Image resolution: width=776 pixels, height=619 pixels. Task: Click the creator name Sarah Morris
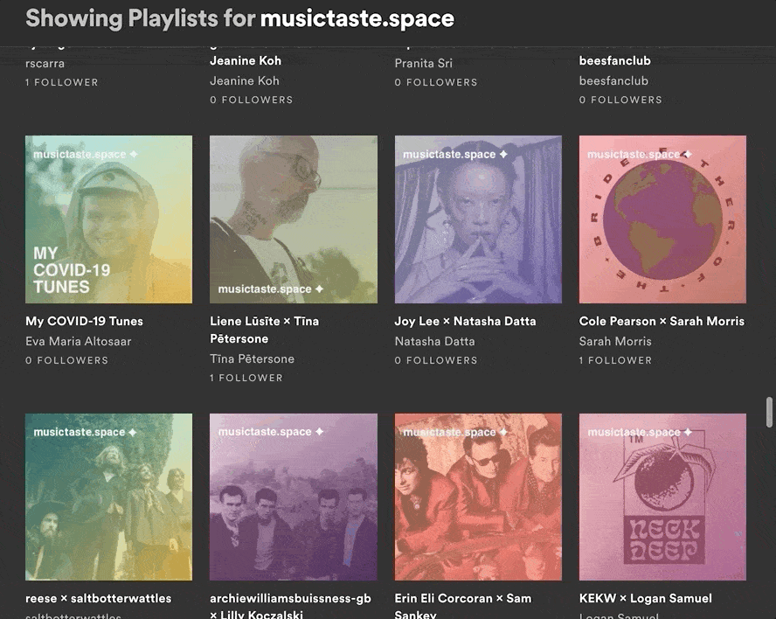[615, 341]
